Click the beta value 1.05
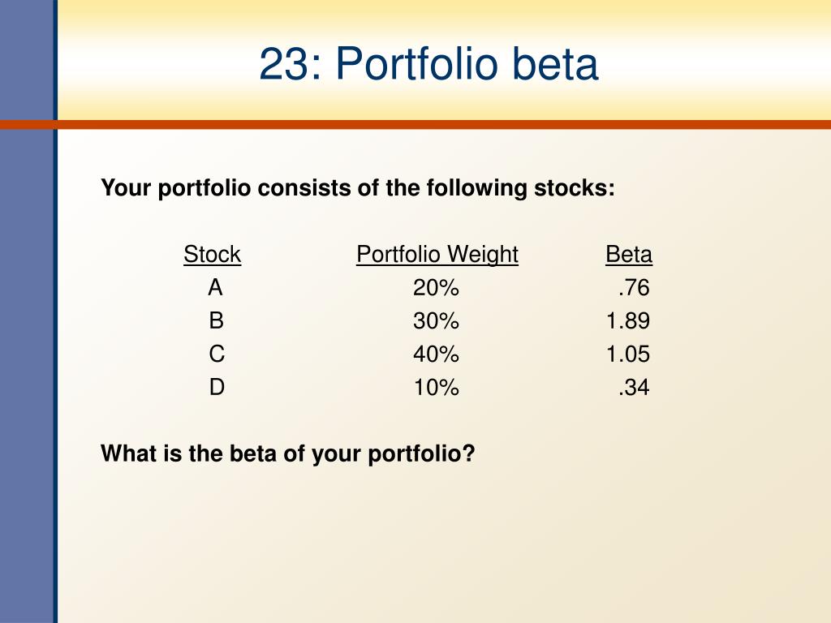 click(x=628, y=354)
